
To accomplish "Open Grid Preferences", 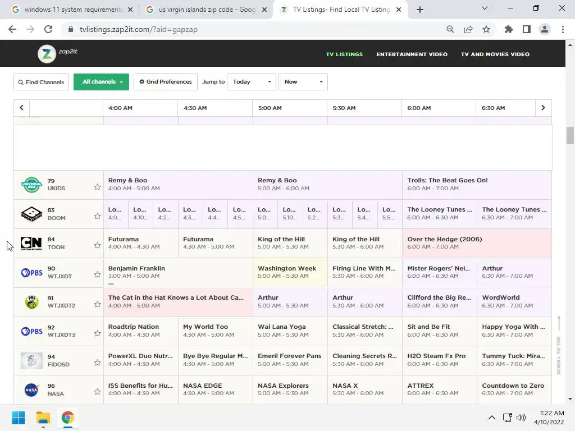I will coord(166,82).
